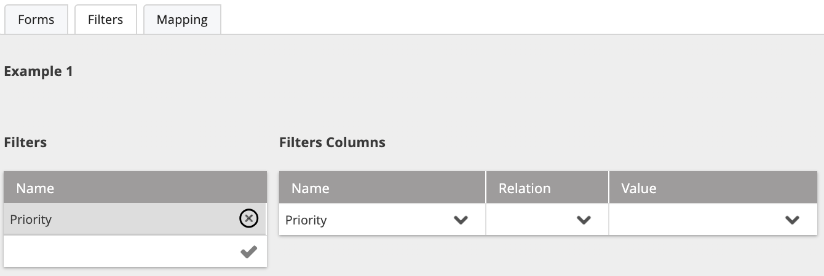The height and width of the screenshot is (276, 824).
Task: Click the Filters section heading above list
Action: pyautogui.click(x=25, y=142)
